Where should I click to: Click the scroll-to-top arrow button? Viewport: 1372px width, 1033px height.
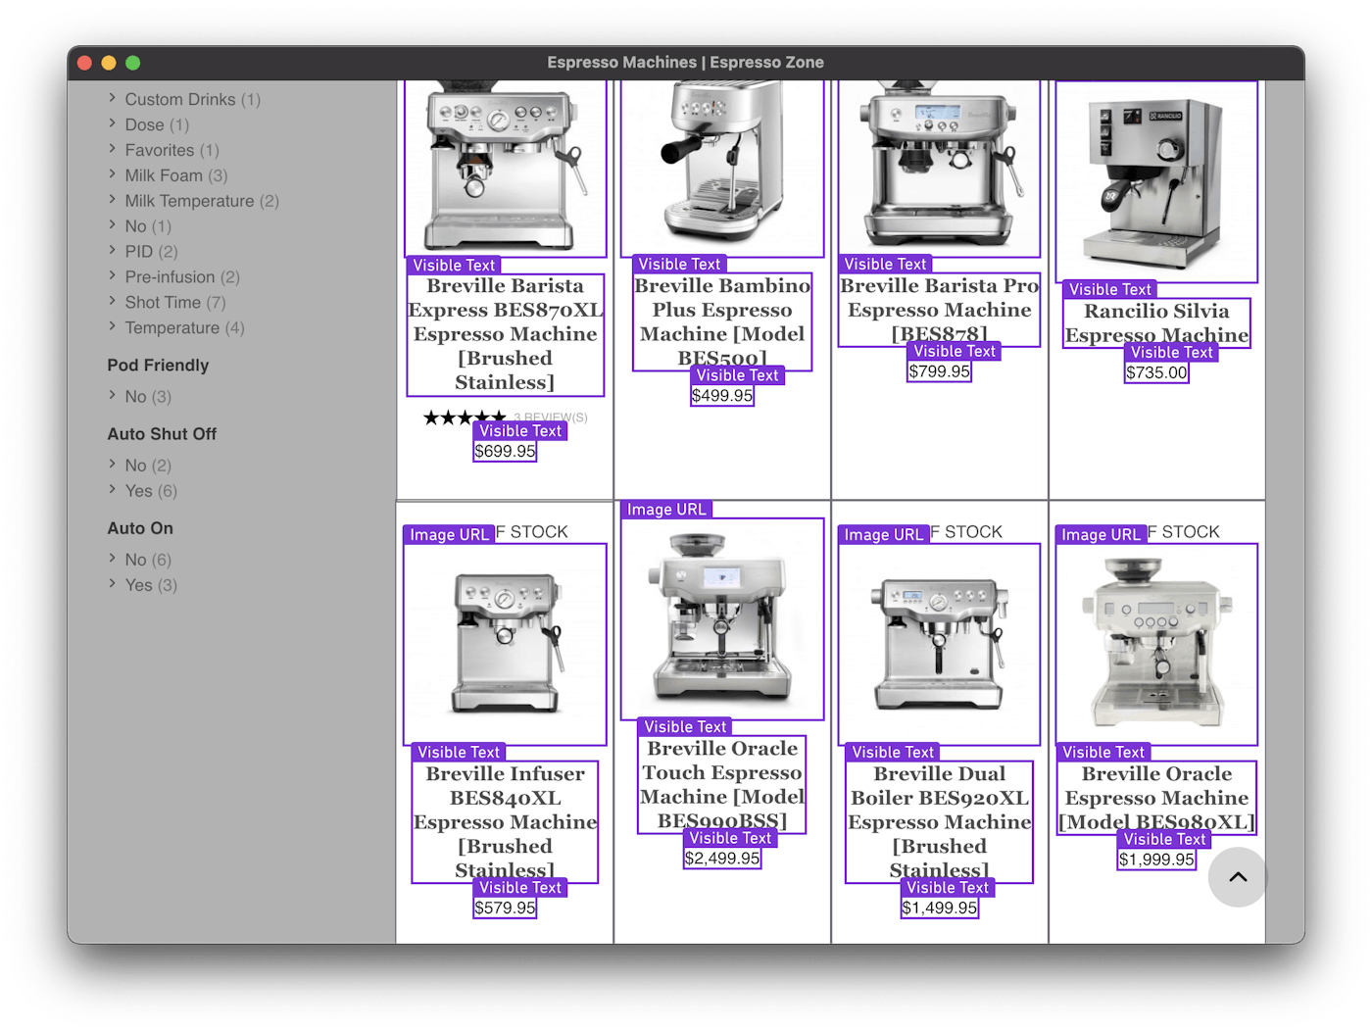1238,877
